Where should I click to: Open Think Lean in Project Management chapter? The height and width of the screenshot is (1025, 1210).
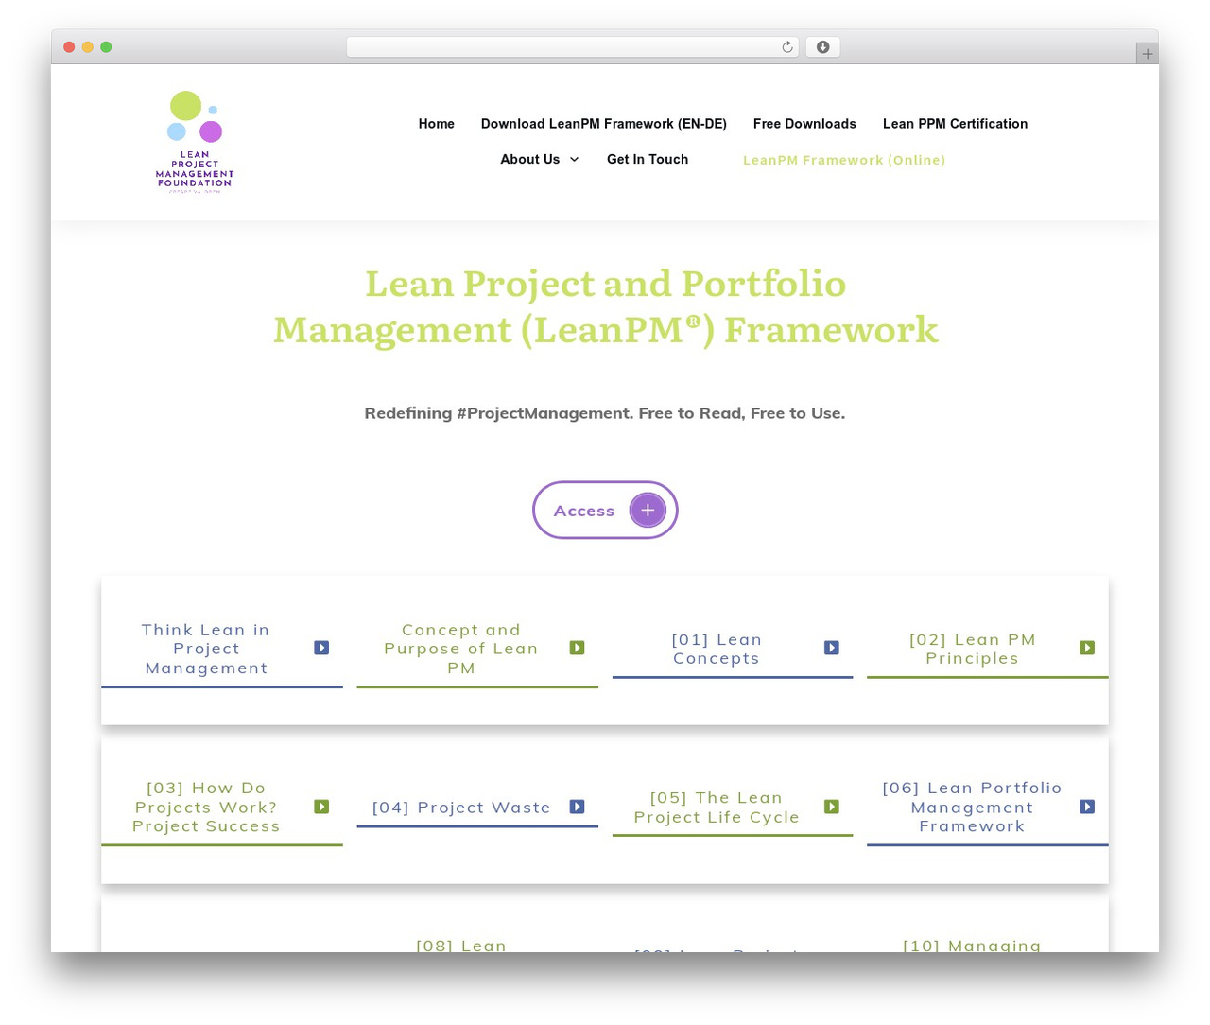click(x=206, y=649)
